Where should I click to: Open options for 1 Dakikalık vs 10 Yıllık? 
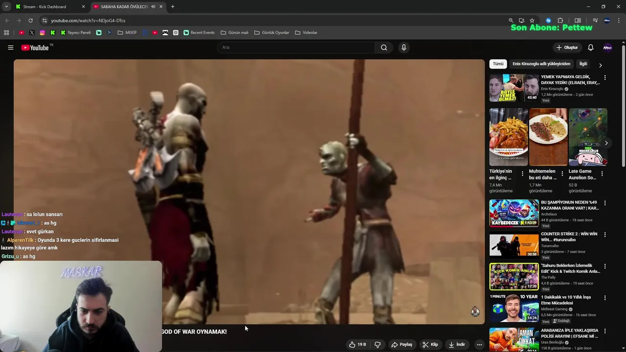point(605,298)
